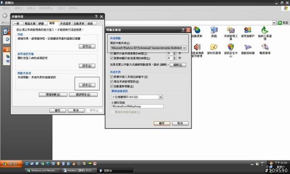Click the help question mark in 系統內容 dialog
Image resolution: width=290 pixels, height=174 pixels.
(96, 17)
